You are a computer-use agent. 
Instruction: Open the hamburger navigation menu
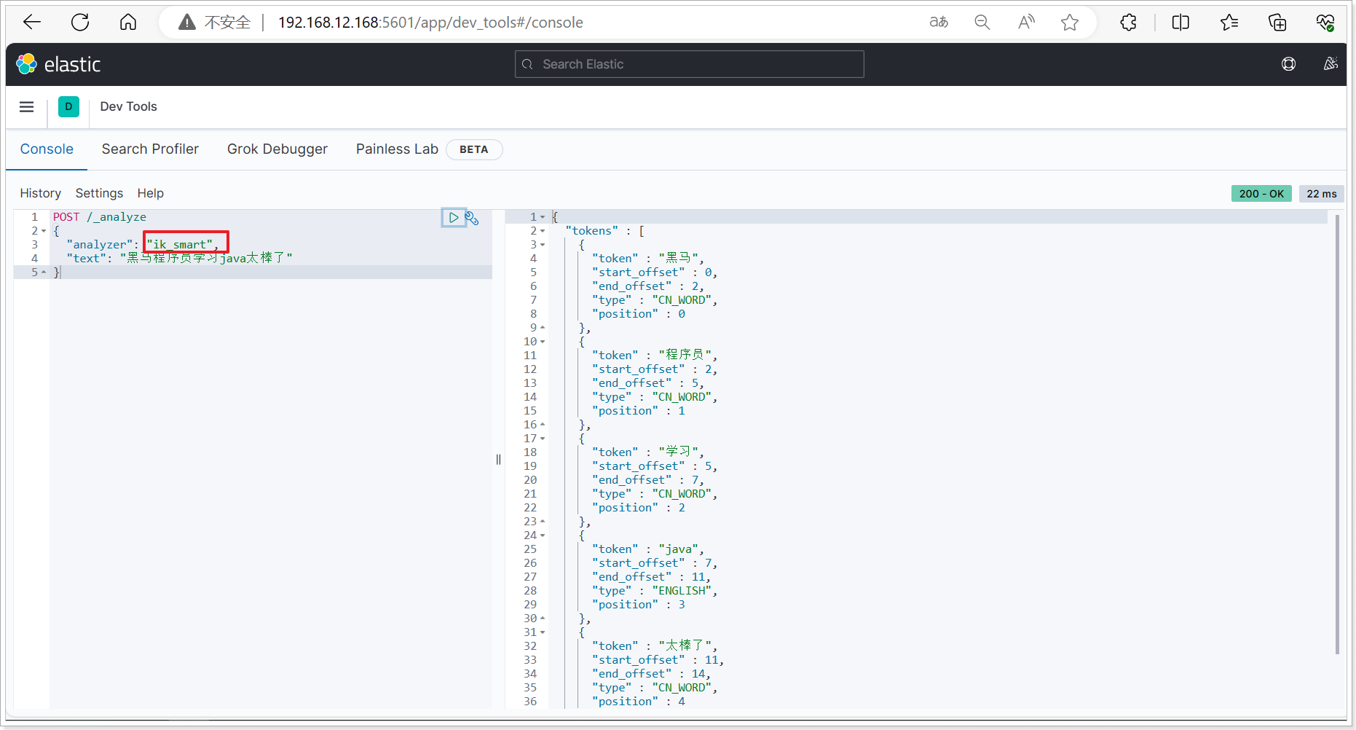(27, 107)
